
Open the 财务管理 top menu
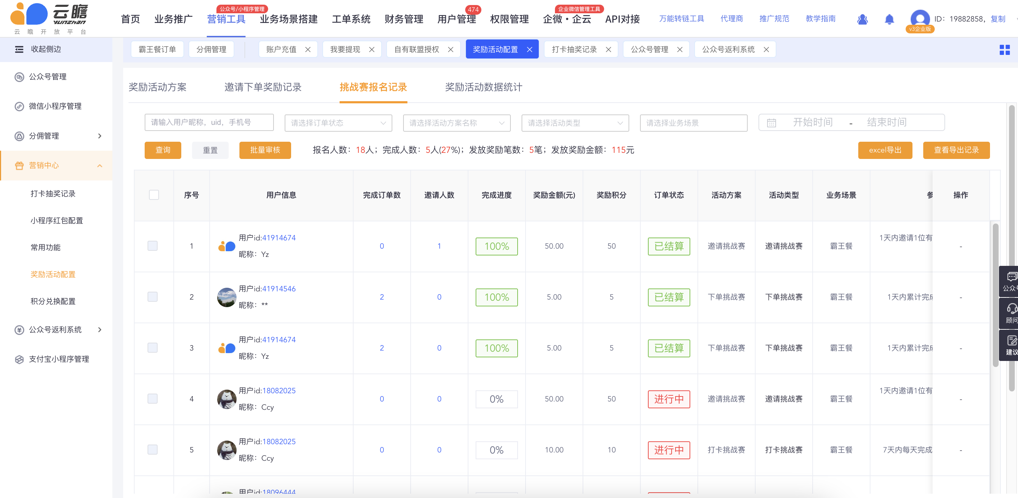[x=403, y=19]
